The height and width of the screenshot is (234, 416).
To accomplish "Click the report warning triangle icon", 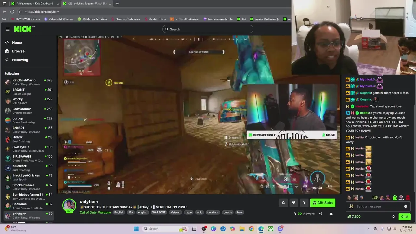I will coord(331,214).
